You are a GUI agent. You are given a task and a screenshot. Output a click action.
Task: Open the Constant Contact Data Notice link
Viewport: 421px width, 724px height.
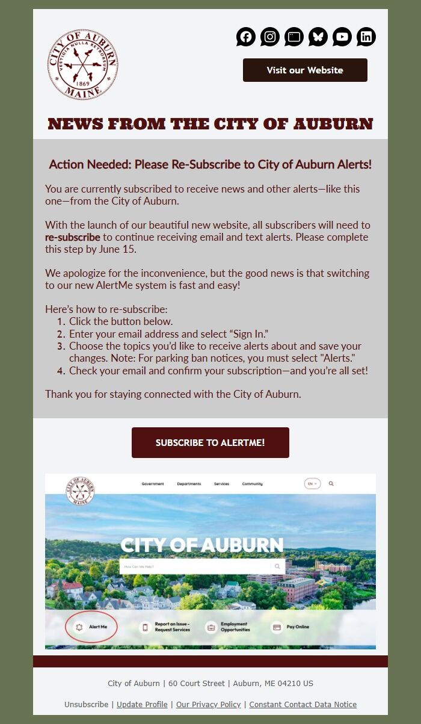[303, 704]
